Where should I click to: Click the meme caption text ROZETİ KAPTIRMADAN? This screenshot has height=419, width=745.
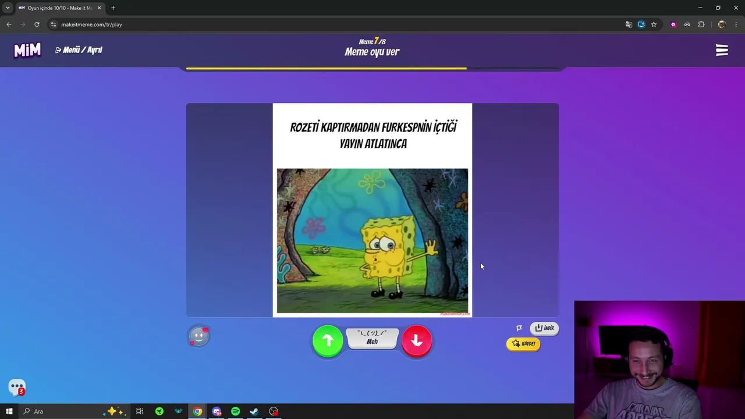(x=334, y=127)
